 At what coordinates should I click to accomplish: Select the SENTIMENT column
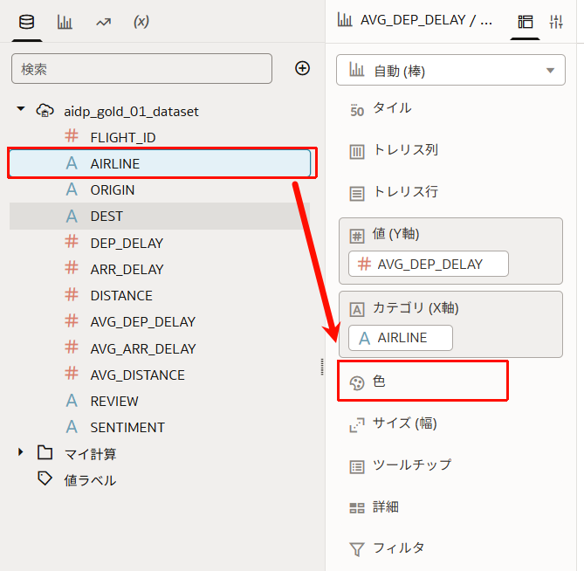click(127, 428)
